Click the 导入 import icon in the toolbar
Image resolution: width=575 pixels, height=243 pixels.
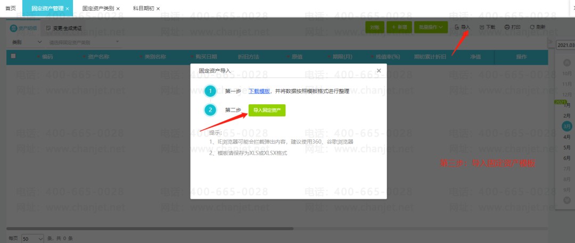(x=457, y=27)
